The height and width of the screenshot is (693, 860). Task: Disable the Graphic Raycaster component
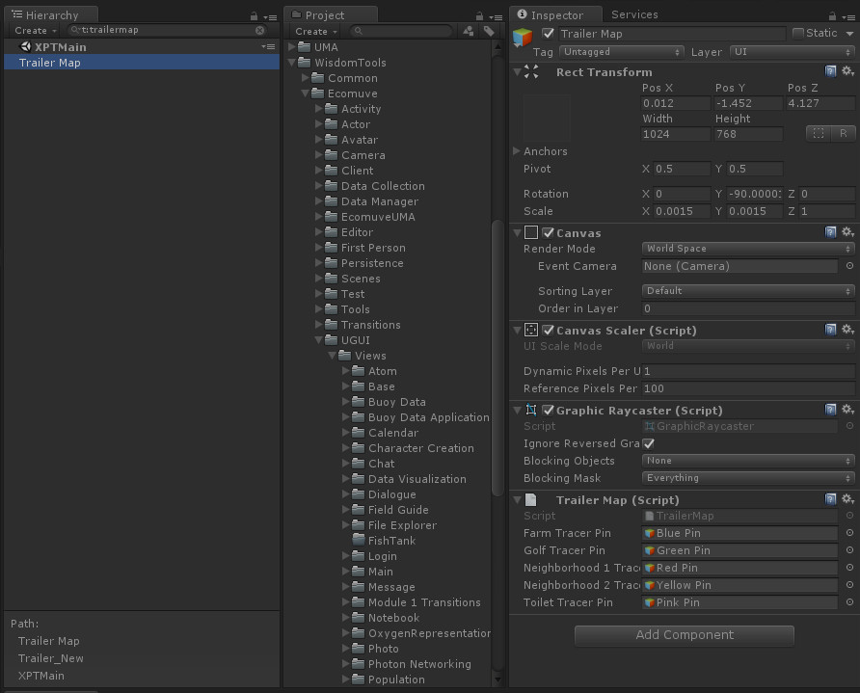[548, 410]
